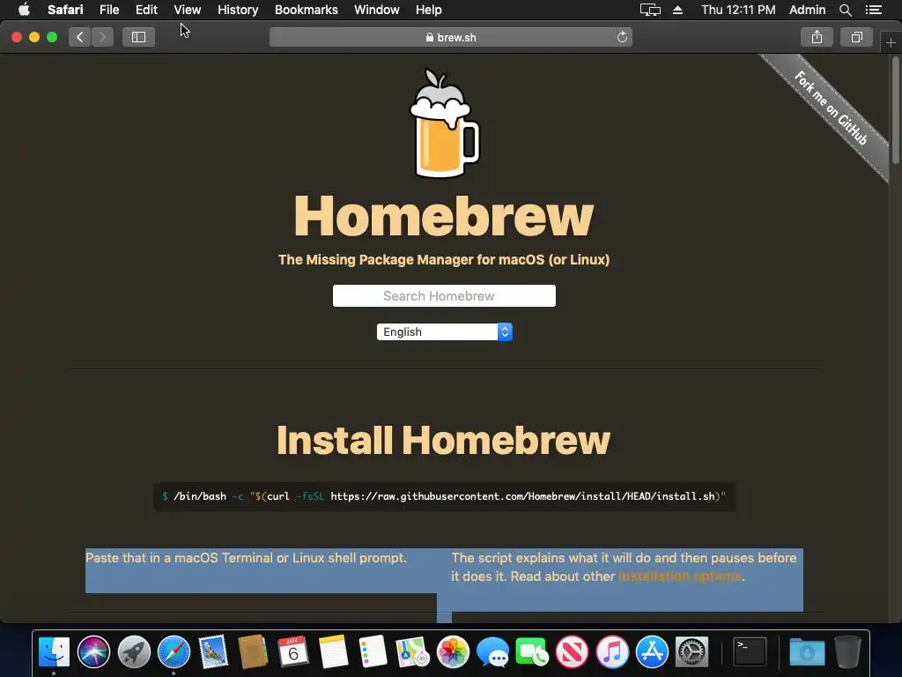Open Maps icon in Dock
Viewport: 902px width, 677px height.
tap(412, 652)
